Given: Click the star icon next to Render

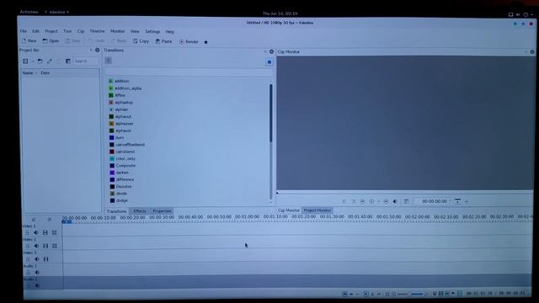Looking at the screenshot, I should [205, 42].
